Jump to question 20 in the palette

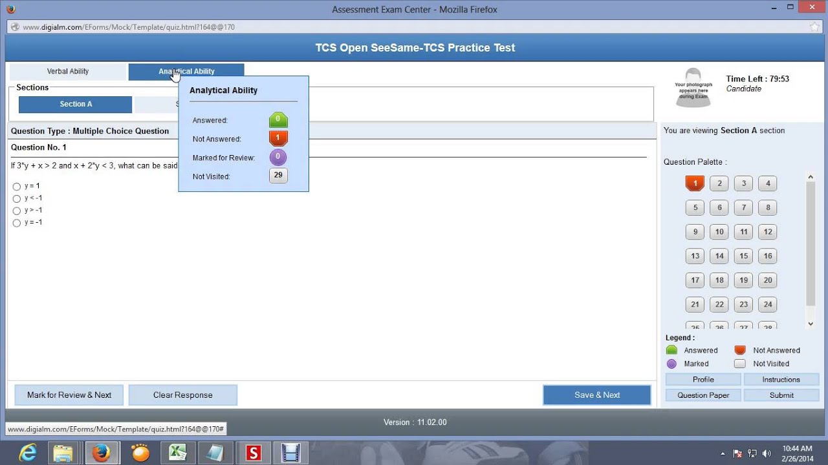[x=768, y=280]
